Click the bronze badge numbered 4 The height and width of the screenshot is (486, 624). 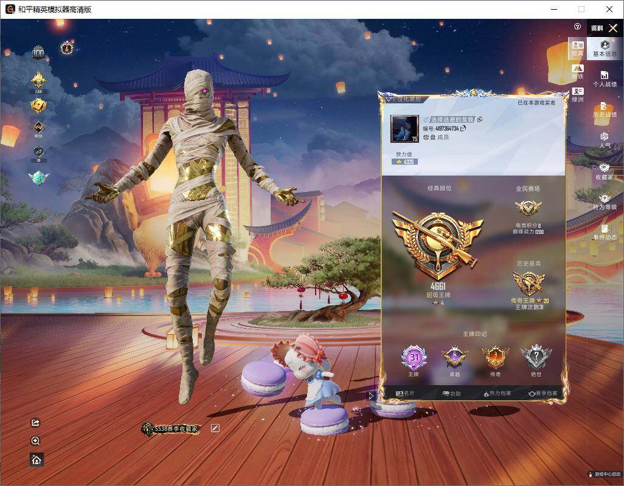point(68,48)
